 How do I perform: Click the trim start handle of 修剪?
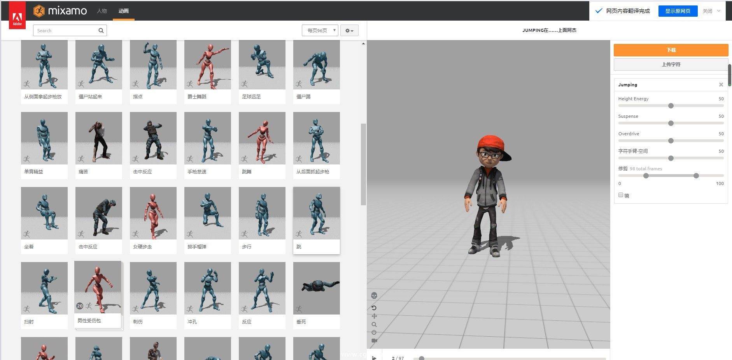pos(646,176)
